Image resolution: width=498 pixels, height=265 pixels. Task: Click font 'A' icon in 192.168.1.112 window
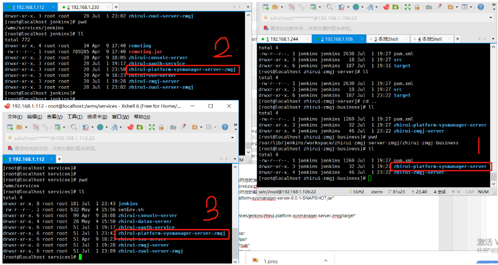coord(114,127)
